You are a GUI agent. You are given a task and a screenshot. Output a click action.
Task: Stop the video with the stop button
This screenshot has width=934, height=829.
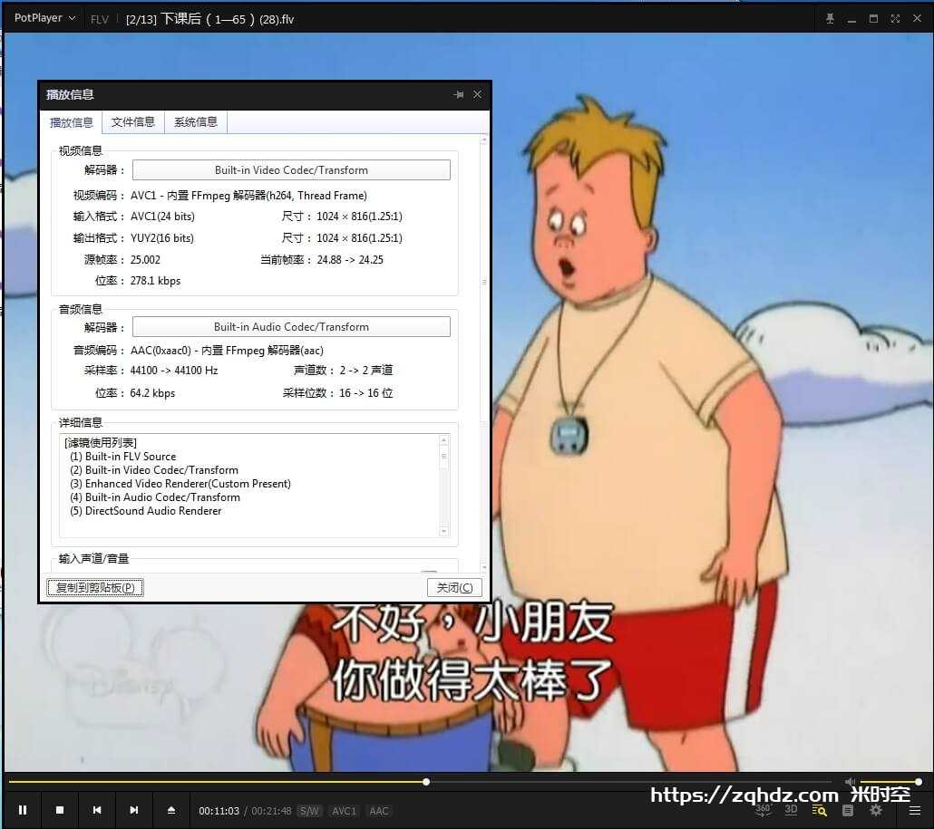coord(60,810)
